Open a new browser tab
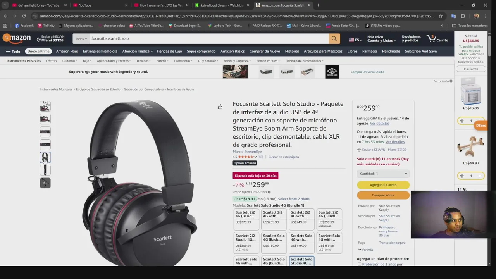 pyautogui.click(x=318, y=5)
